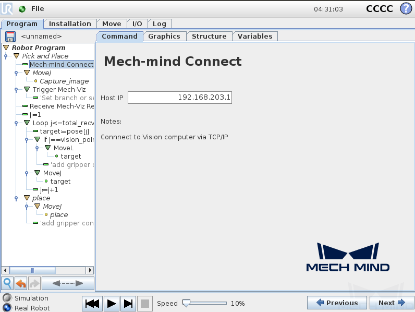Image resolution: width=415 pixels, height=312 pixels.
Task: Select the 'add gripper con comment node
Action: click(67, 223)
